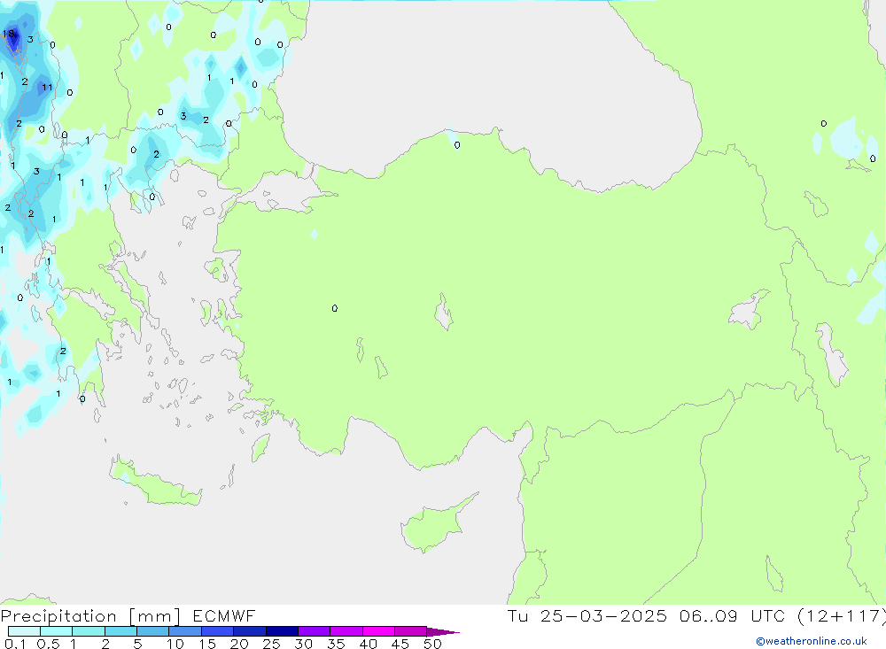Click the "Precipitation" title word
Viewport: 886px width, 649px height.
[58, 616]
